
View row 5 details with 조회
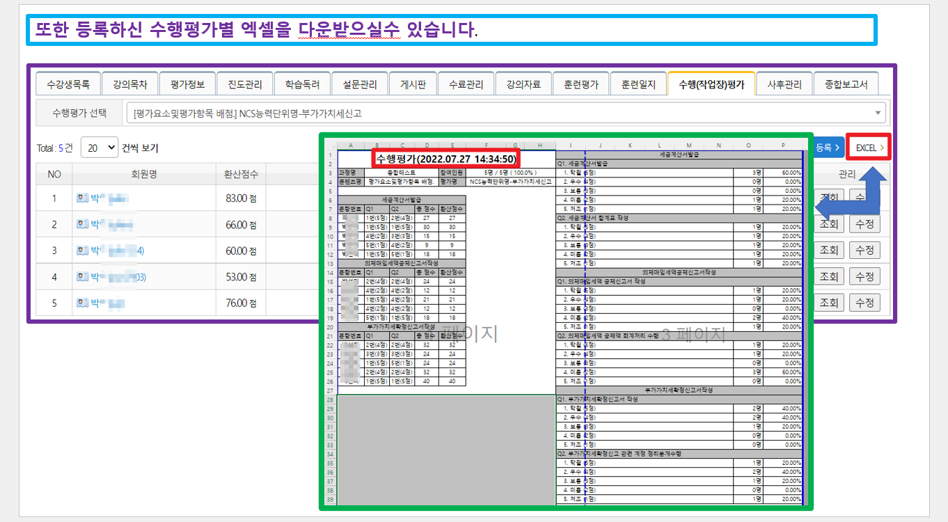828,303
